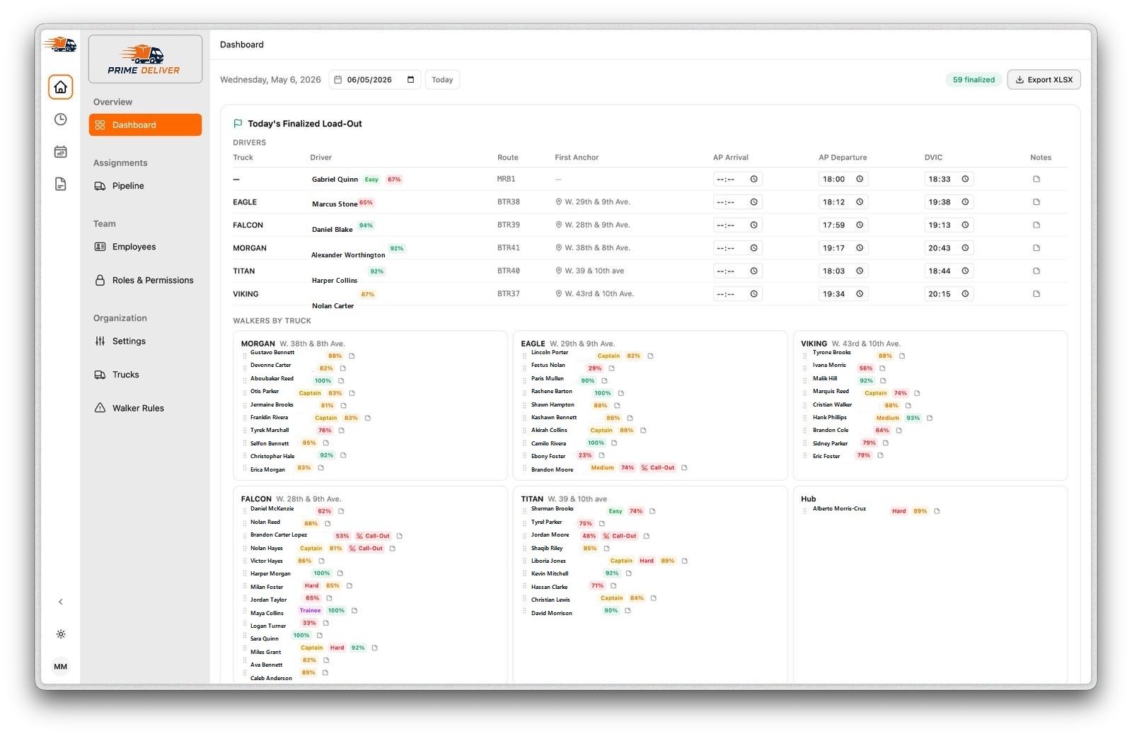Open Roles & Permissions
The height and width of the screenshot is (736, 1132).
[145, 280]
